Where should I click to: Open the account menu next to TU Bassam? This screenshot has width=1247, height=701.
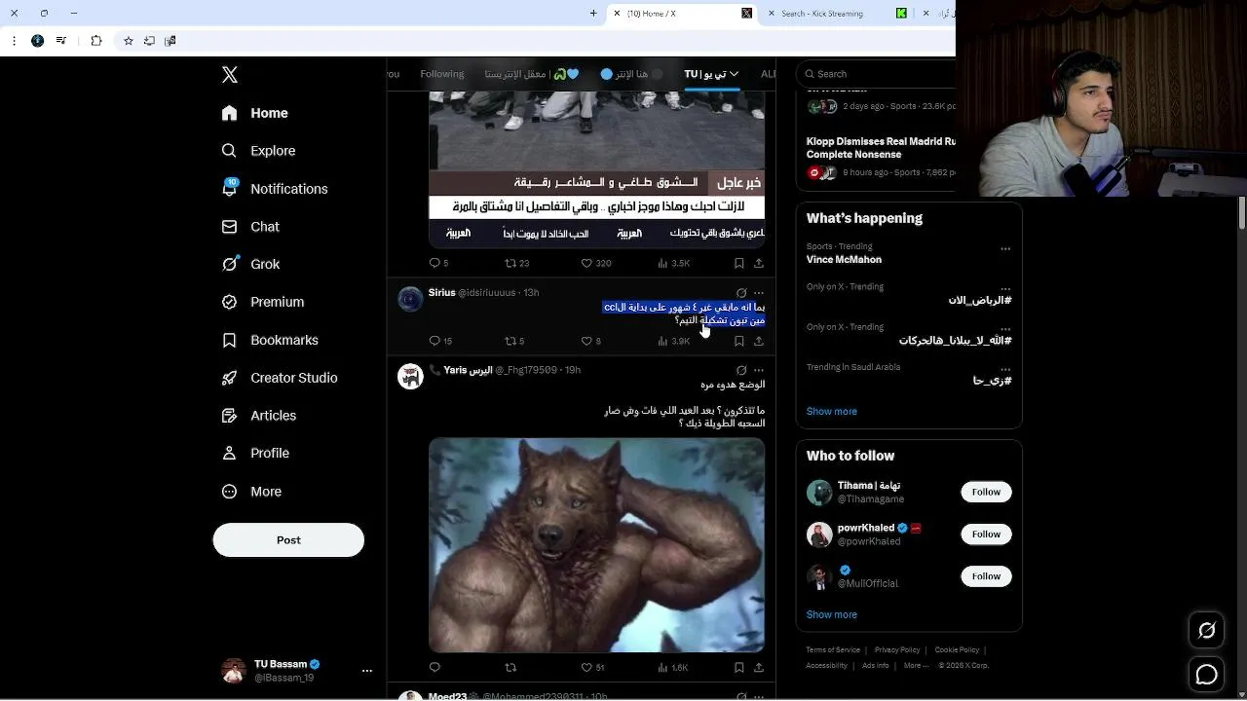click(367, 671)
